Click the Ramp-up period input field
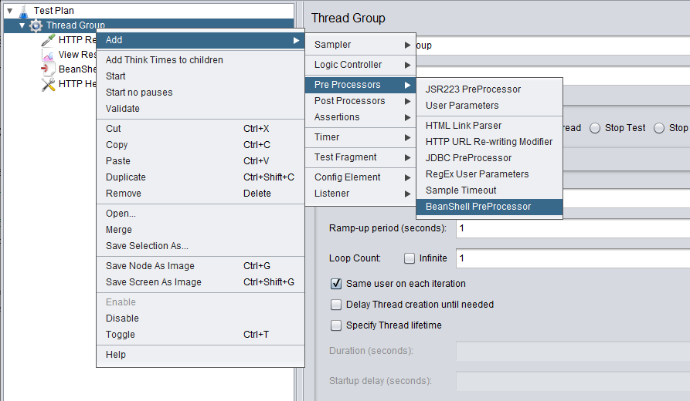This screenshot has height=401, width=690. tap(572, 228)
